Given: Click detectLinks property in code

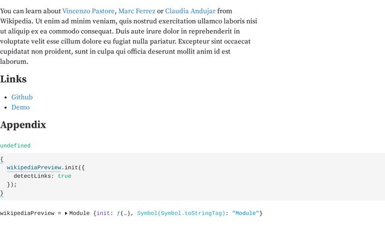Looking at the screenshot, I should click(x=34, y=176).
